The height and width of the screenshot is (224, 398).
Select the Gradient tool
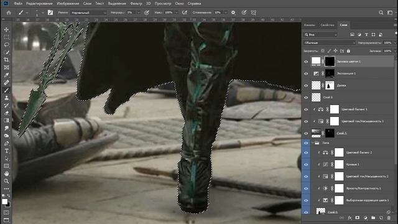(6, 120)
